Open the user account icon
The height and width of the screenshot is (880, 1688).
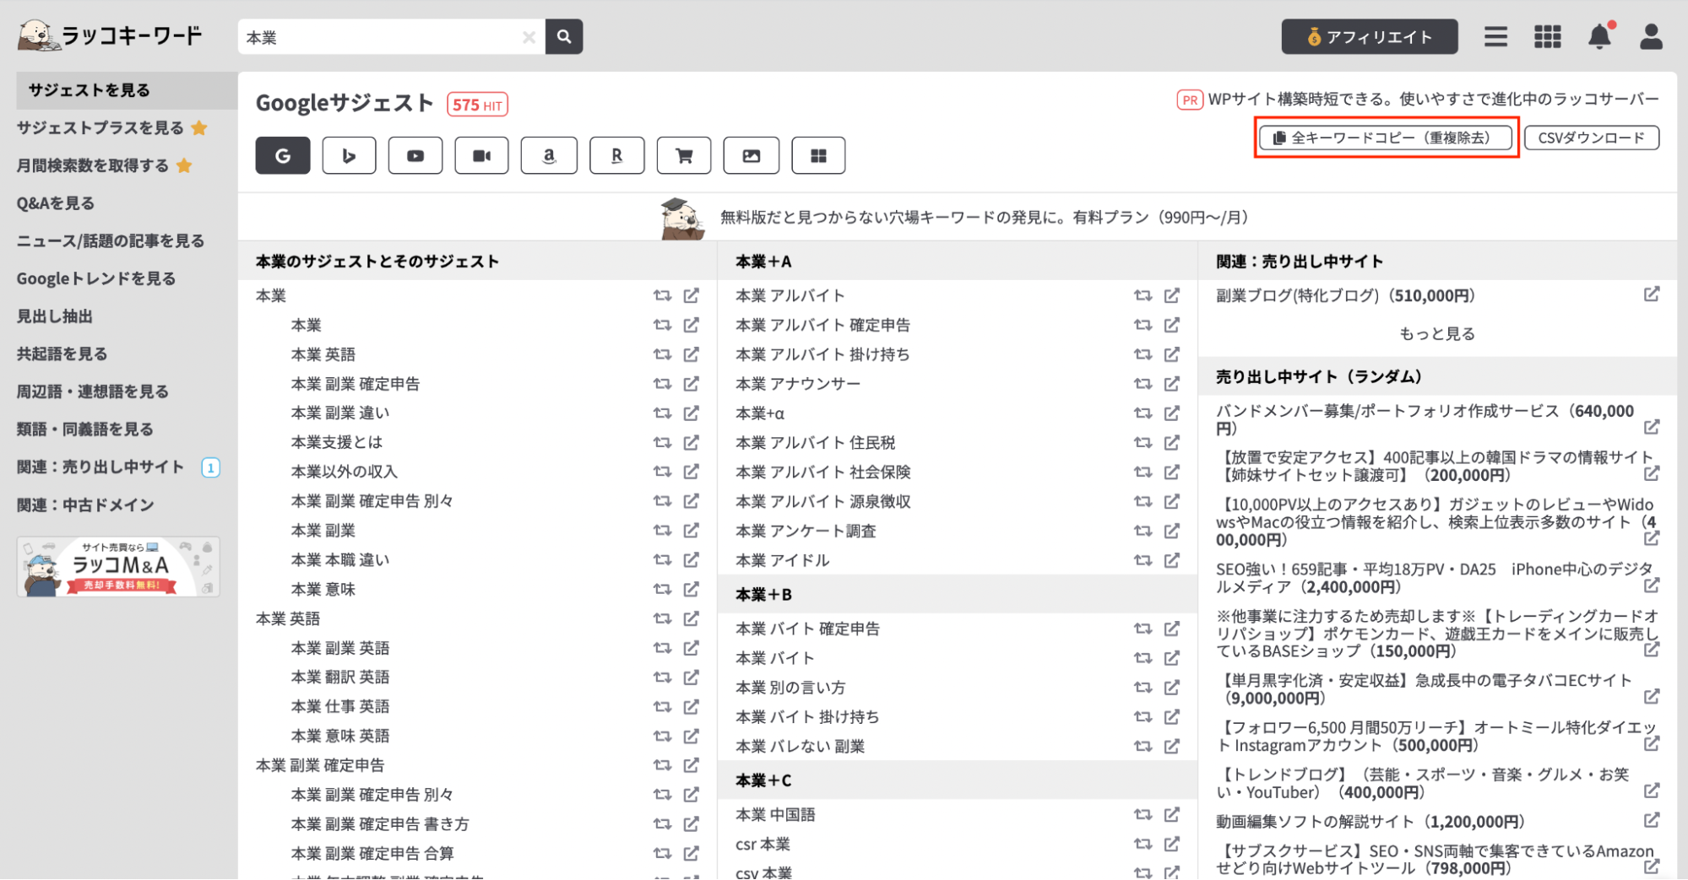click(x=1651, y=37)
